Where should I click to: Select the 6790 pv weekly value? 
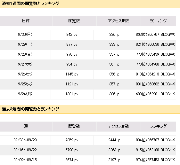72,150
